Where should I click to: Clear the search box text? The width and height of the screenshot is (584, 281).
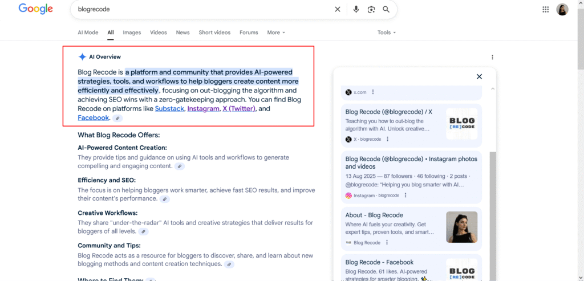click(x=338, y=9)
